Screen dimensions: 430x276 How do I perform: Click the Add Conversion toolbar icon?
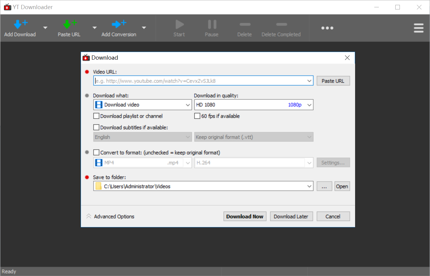click(x=119, y=24)
